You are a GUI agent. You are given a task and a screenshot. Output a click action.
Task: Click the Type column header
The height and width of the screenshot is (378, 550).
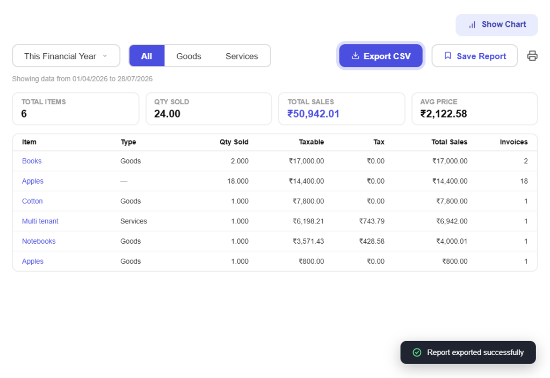click(128, 142)
